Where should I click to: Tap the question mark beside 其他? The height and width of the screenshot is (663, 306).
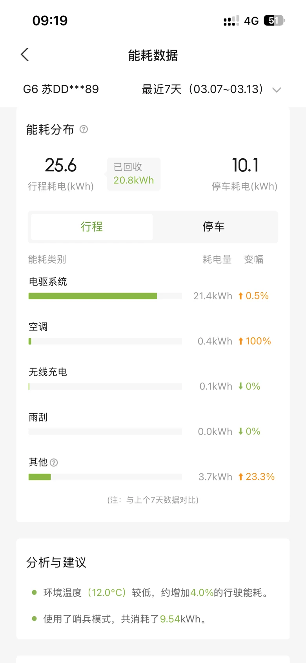click(x=54, y=463)
